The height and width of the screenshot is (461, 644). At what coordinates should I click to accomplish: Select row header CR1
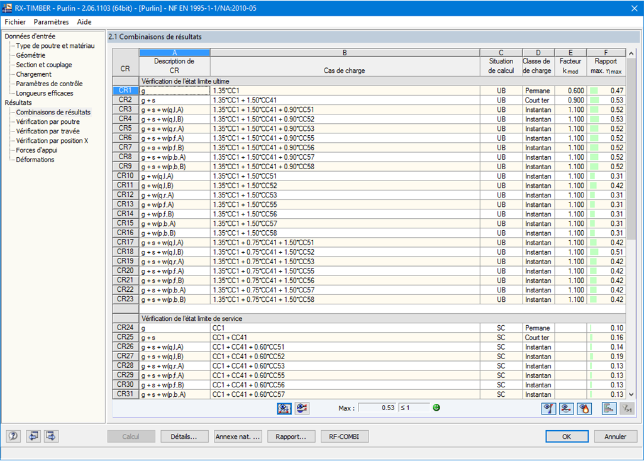click(x=125, y=91)
